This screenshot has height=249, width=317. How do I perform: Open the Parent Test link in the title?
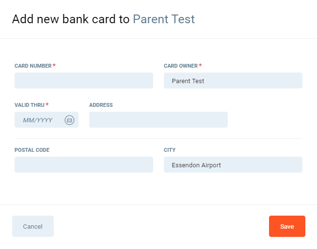[x=164, y=19]
